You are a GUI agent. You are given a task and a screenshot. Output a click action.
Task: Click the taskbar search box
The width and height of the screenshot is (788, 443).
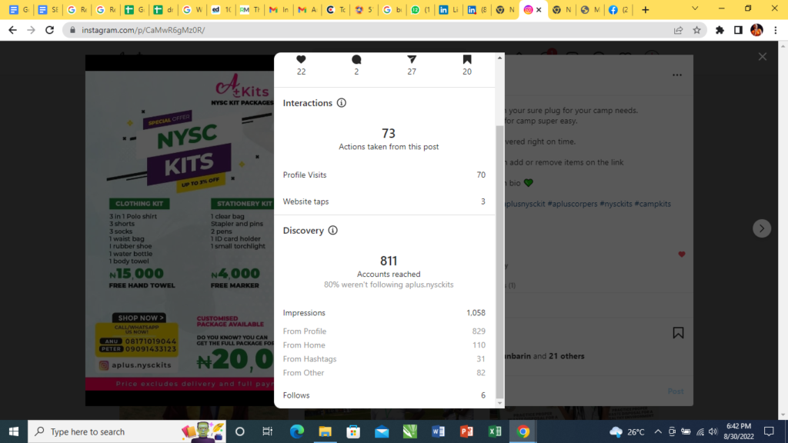[127, 431]
